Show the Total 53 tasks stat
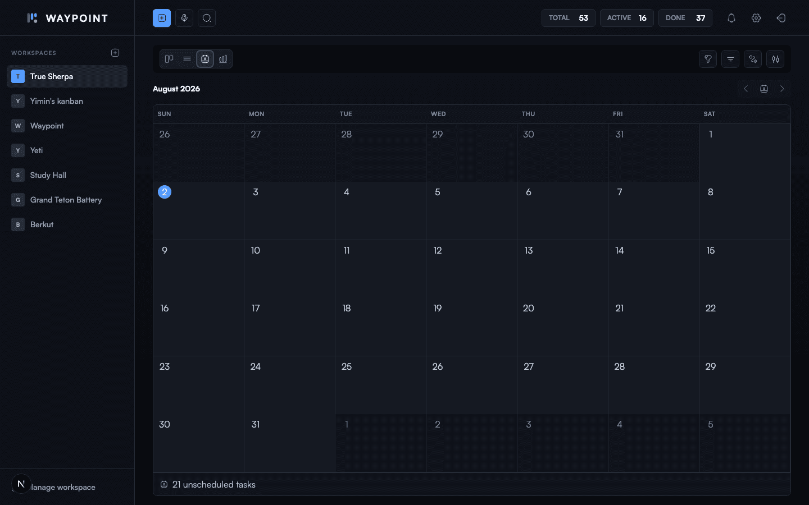 tap(568, 18)
